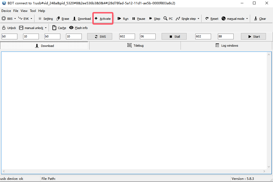Click the Start button
This screenshot has height=182, width=273.
click(253, 37)
